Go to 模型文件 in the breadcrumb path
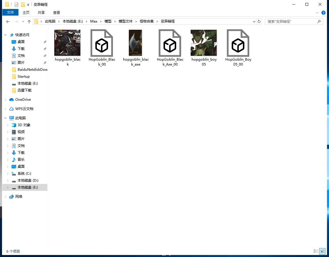Viewport: 329px width, 257px height. pos(126,21)
